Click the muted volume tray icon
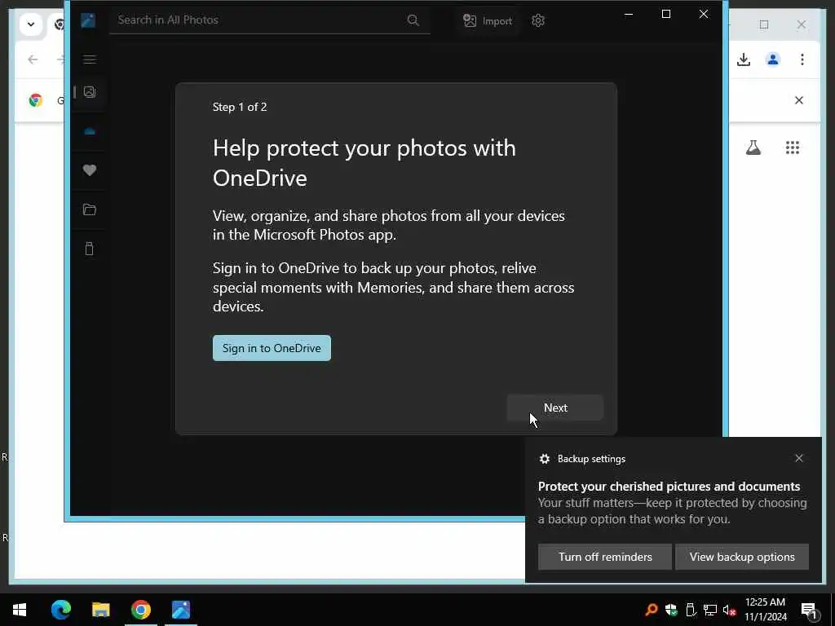This screenshot has width=835, height=626. point(729,610)
